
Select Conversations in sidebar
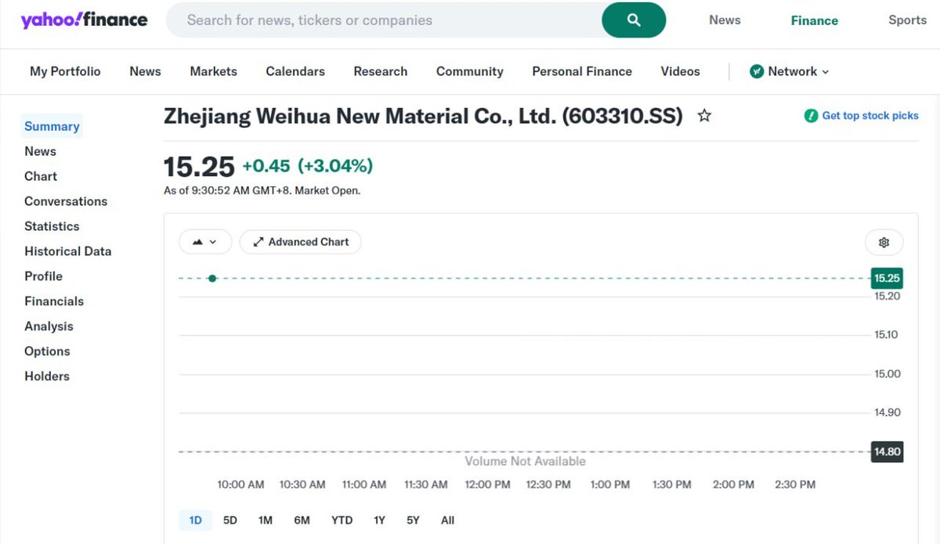[x=66, y=201]
